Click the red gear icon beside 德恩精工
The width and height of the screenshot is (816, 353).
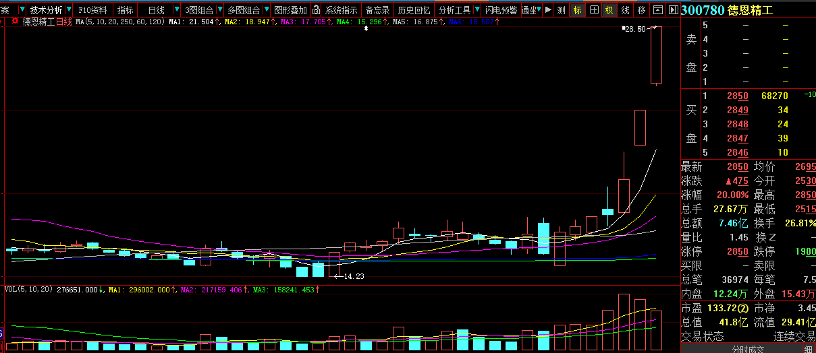[15, 22]
